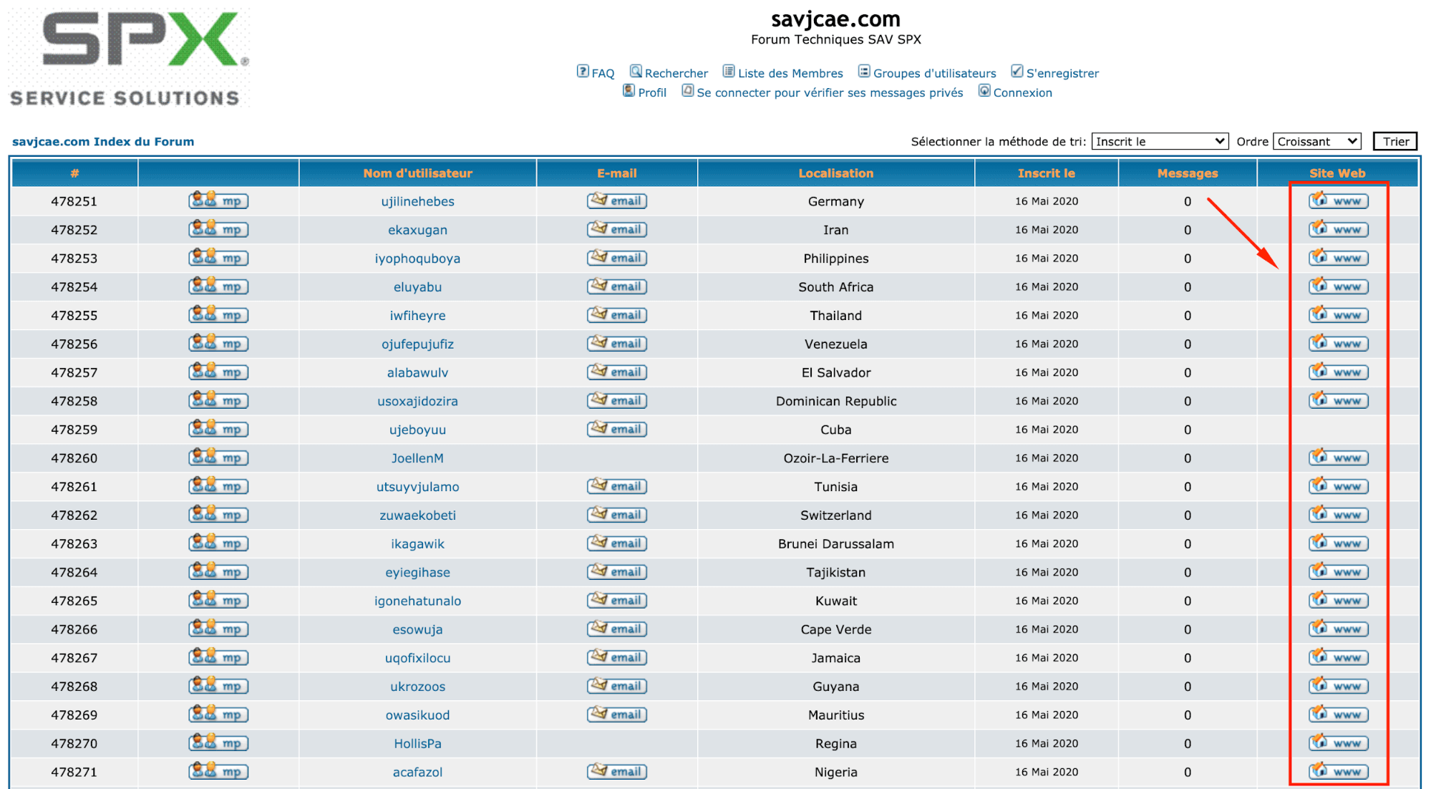Click the email icon for ekaxugan
1431x789 pixels.
tap(617, 229)
